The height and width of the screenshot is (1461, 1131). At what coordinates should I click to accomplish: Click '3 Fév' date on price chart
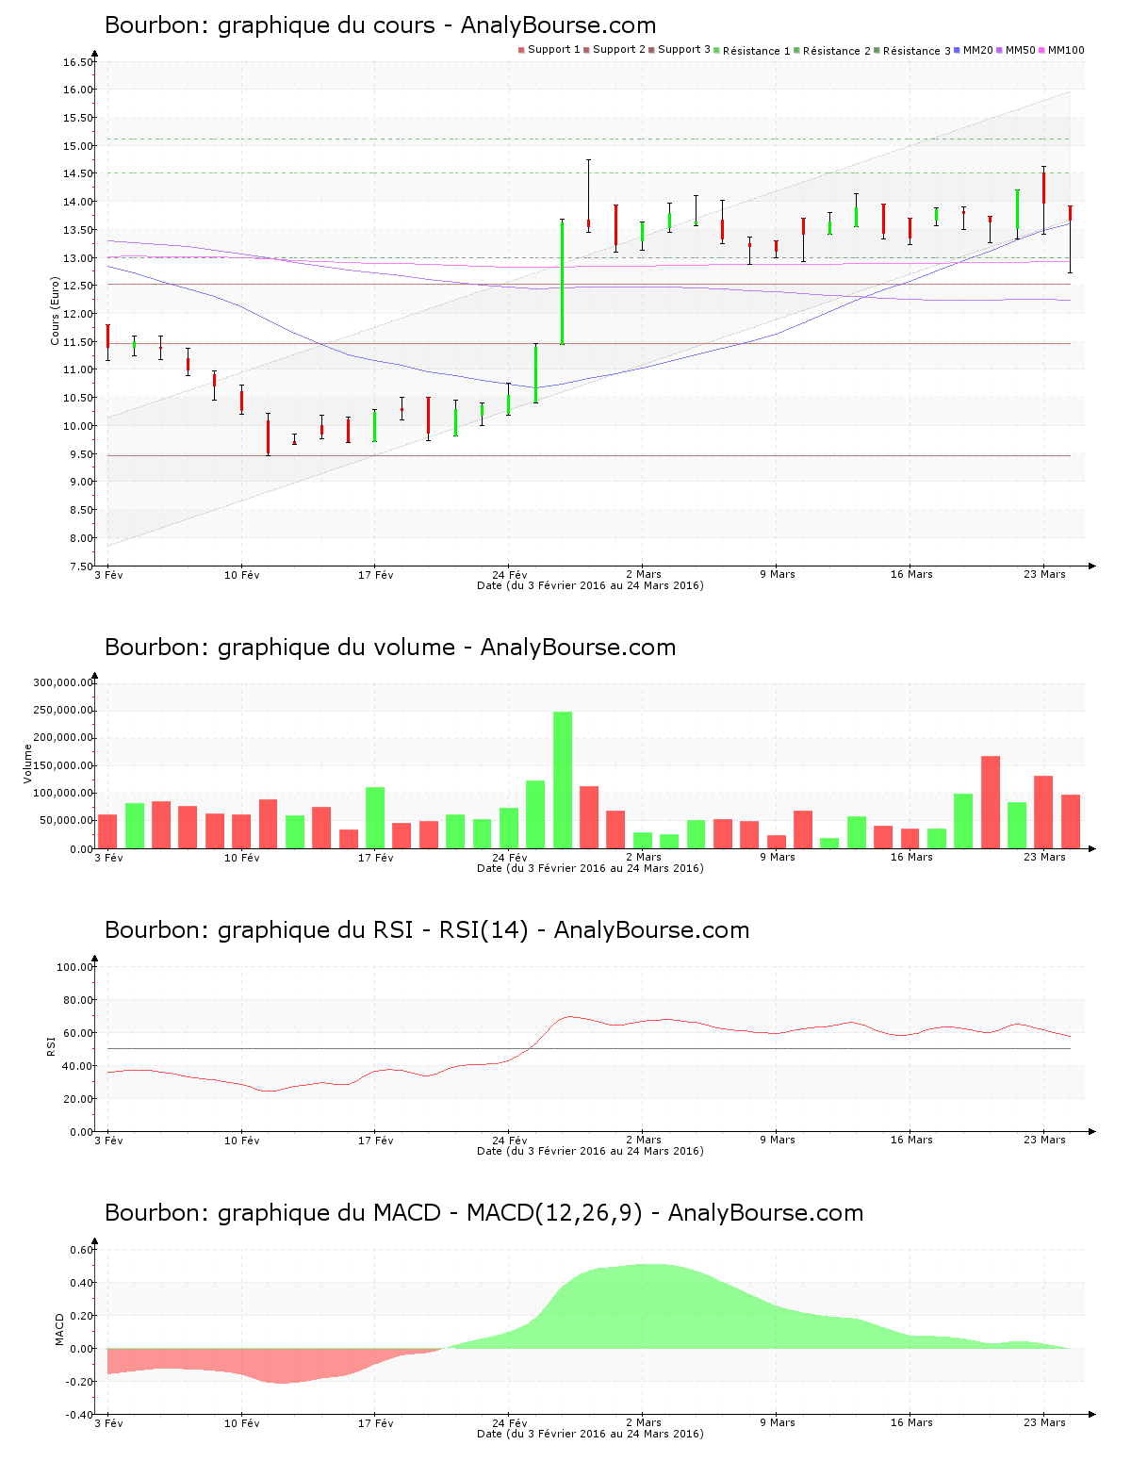pos(109,574)
